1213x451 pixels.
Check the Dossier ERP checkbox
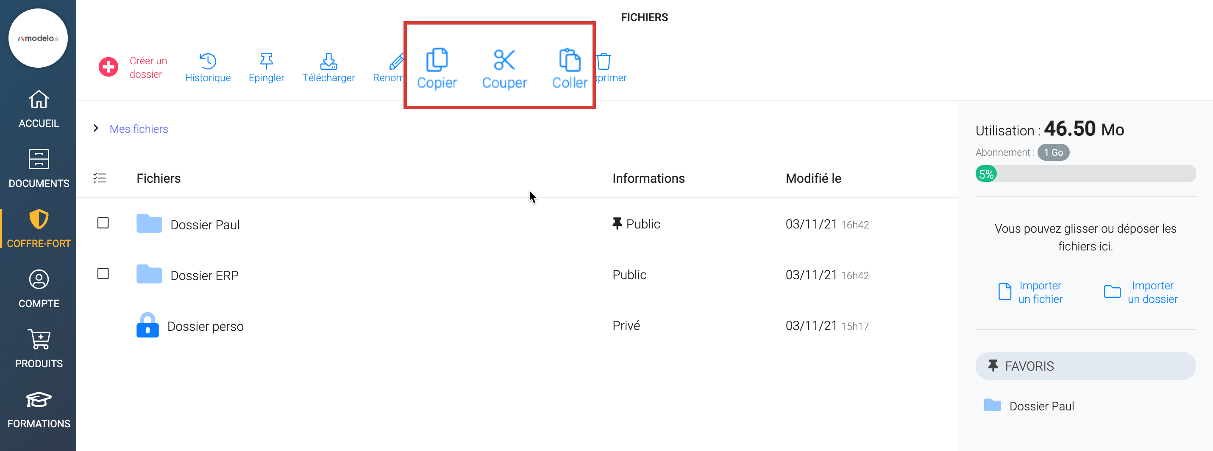(103, 274)
